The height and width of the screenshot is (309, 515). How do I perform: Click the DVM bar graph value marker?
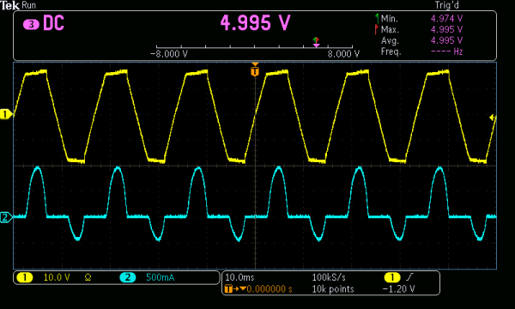pos(316,42)
